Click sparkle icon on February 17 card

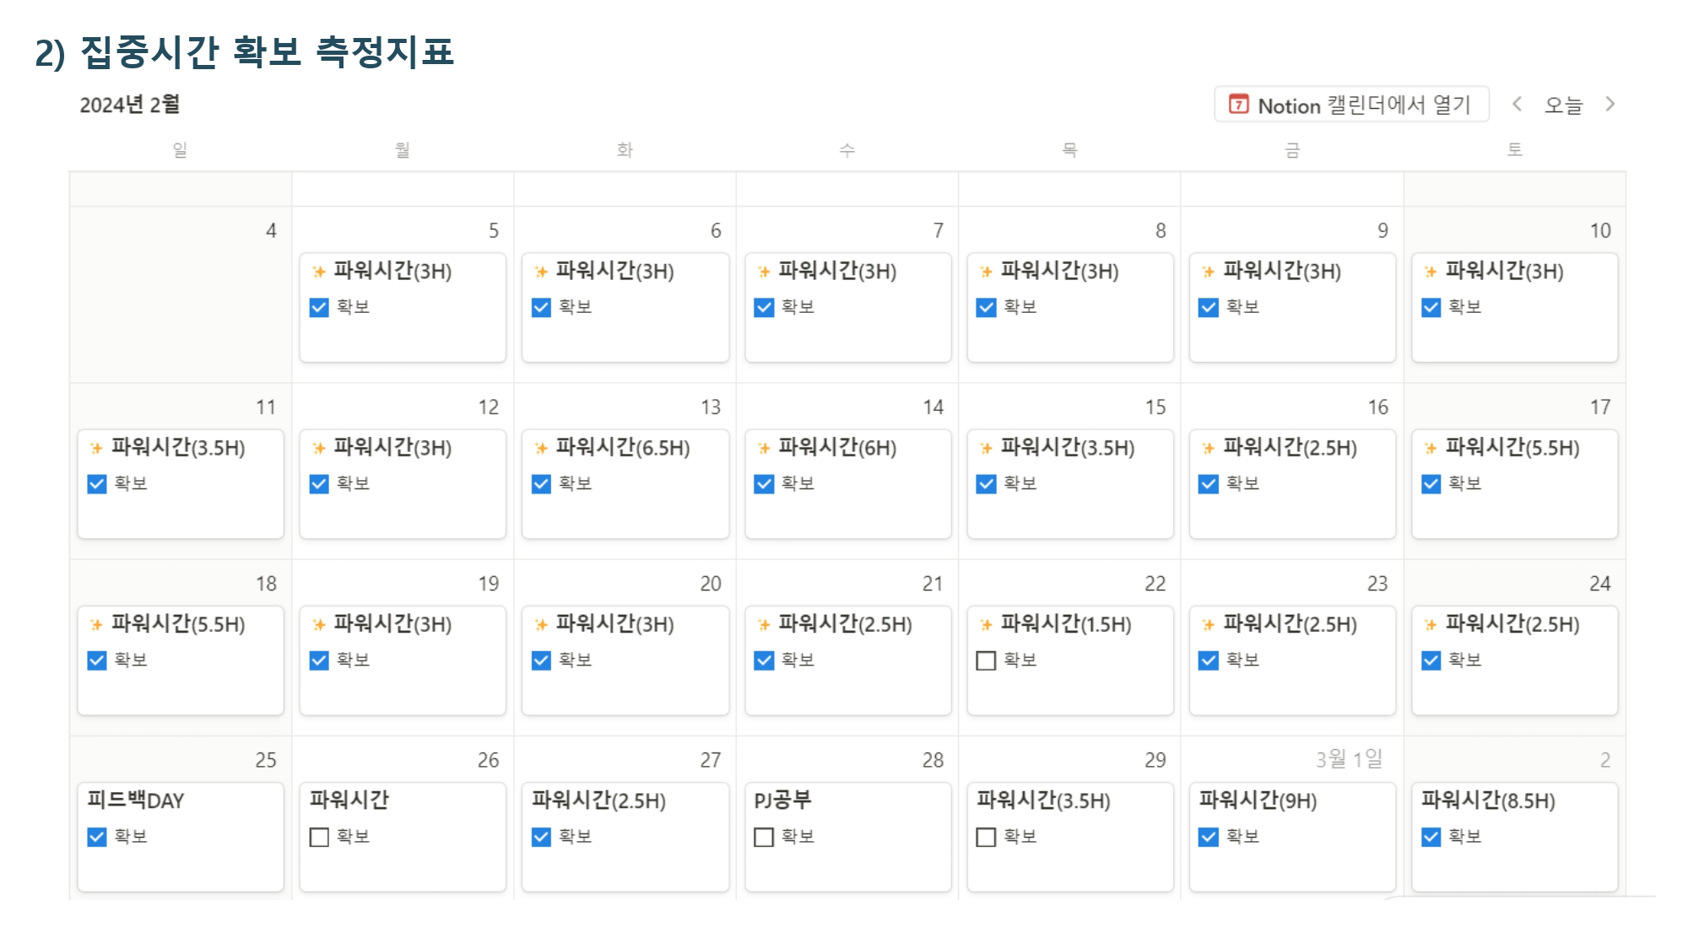point(1431,448)
